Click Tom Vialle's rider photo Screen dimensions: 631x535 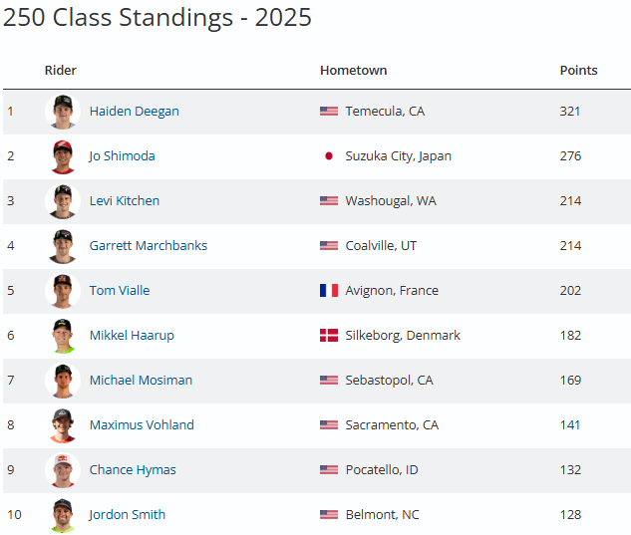(x=63, y=291)
